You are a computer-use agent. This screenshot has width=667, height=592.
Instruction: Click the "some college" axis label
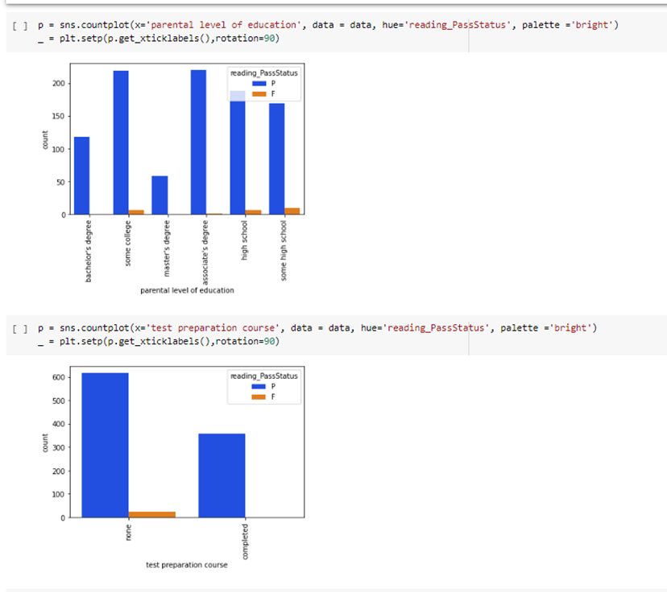click(127, 244)
